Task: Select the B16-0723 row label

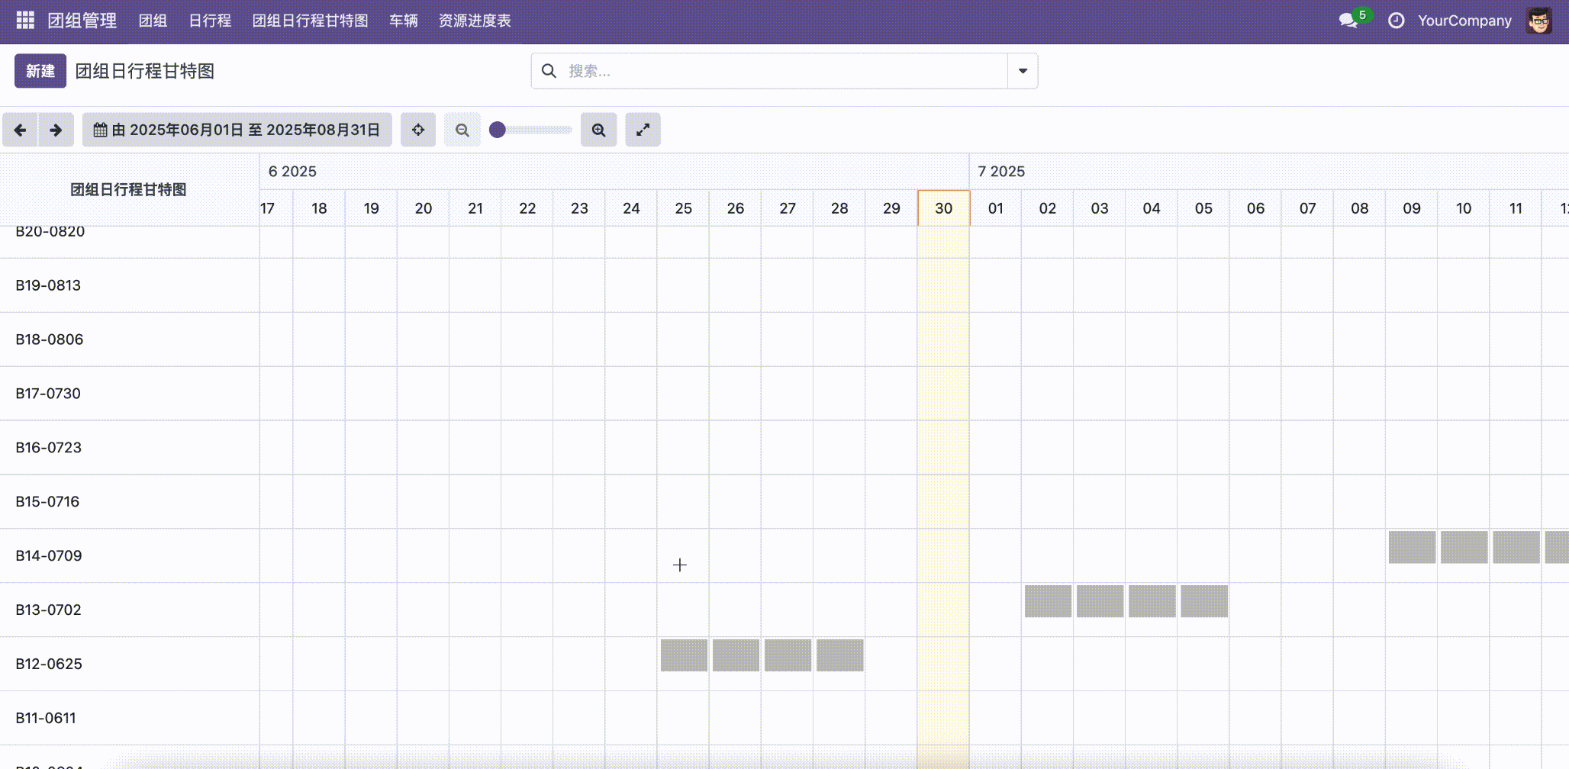Action: (49, 448)
